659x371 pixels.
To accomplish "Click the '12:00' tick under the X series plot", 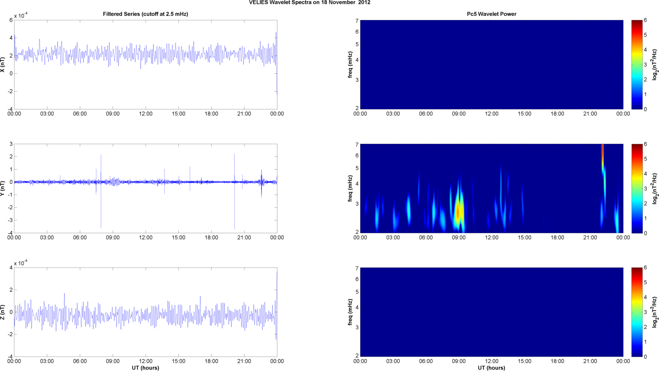I will (146, 114).
